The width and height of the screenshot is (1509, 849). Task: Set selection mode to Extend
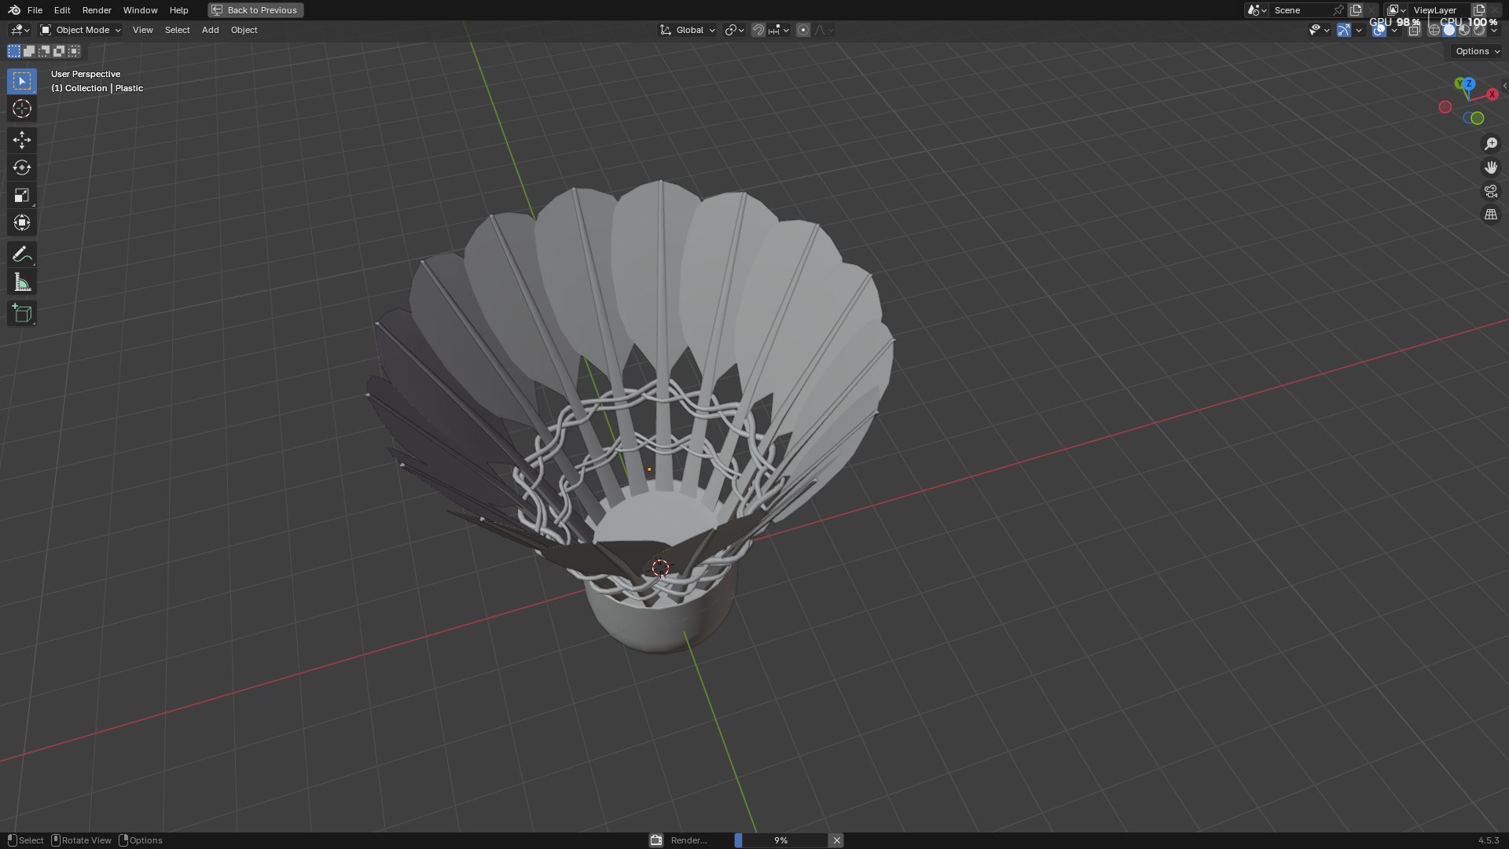(29, 51)
